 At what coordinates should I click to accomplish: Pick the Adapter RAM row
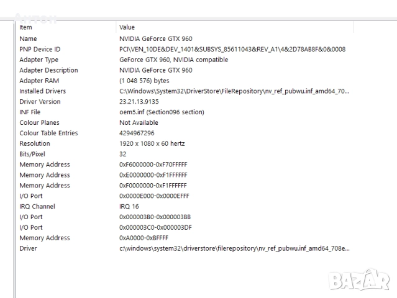tap(40, 81)
